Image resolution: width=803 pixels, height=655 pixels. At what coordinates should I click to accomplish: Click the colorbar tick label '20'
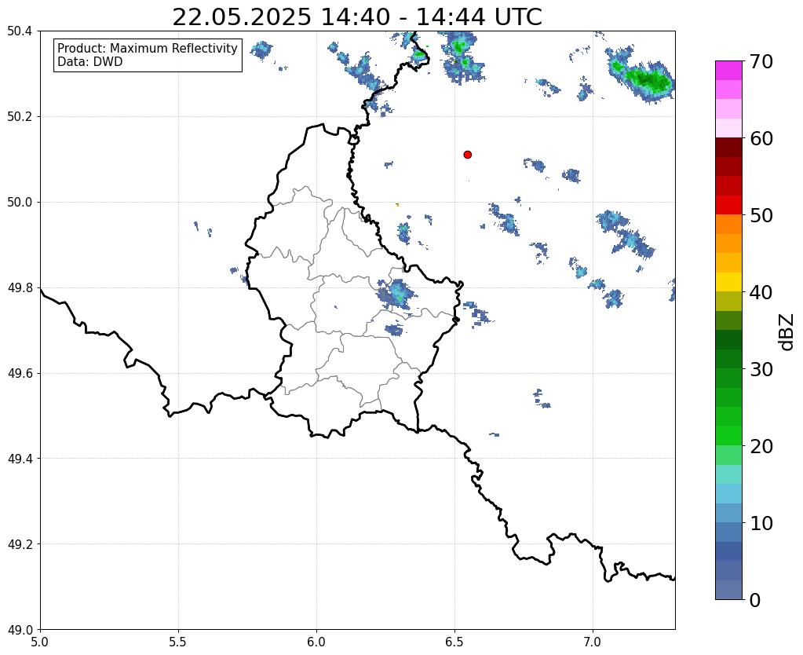click(x=761, y=446)
